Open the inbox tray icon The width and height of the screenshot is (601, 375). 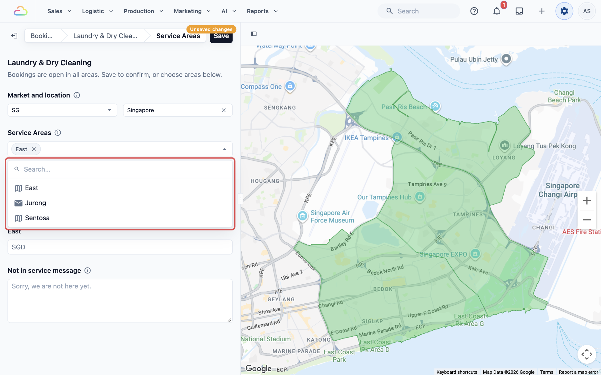point(519,11)
